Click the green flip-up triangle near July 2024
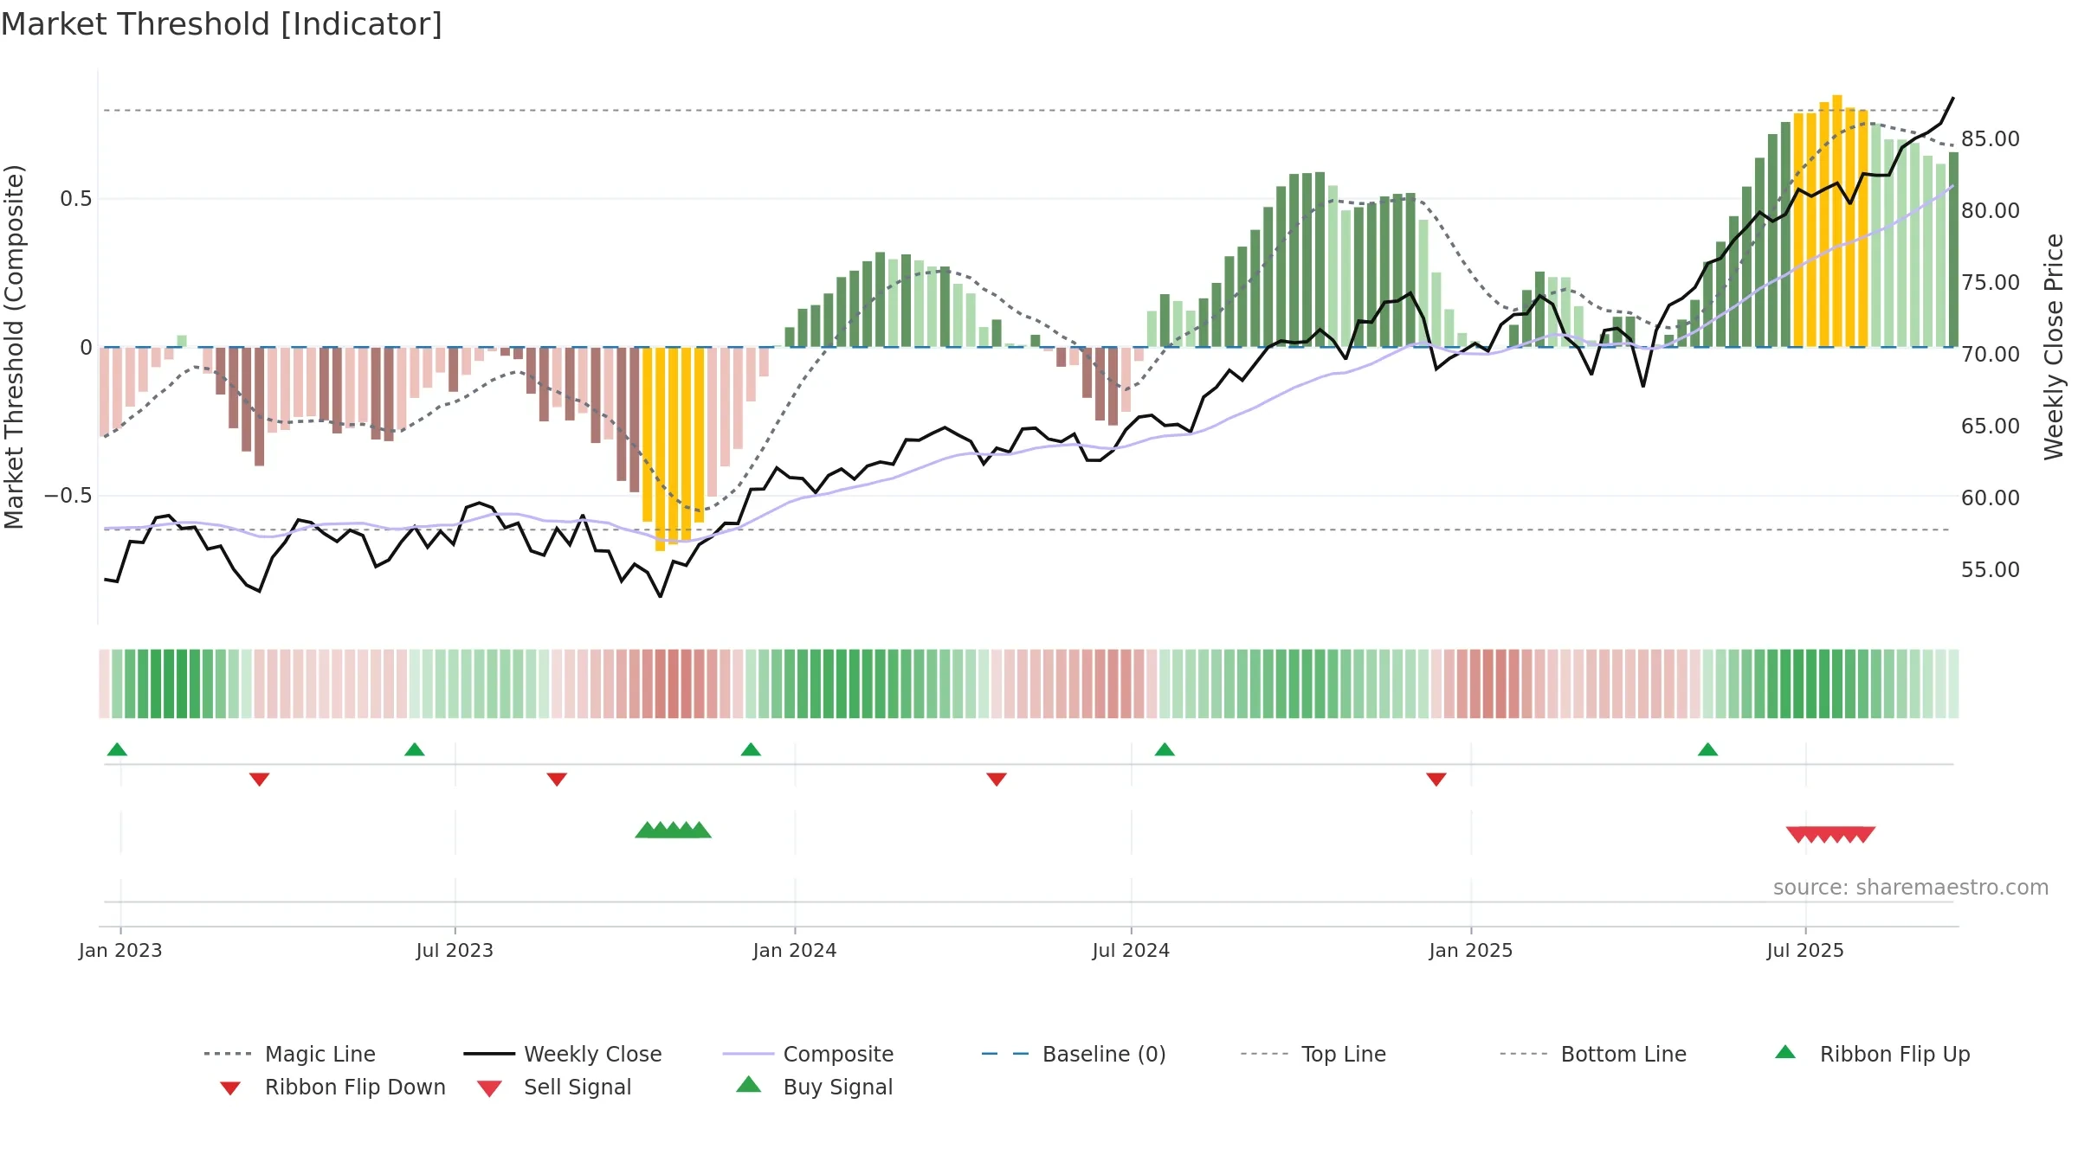The width and height of the screenshot is (2078, 1168). pyautogui.click(x=1165, y=749)
